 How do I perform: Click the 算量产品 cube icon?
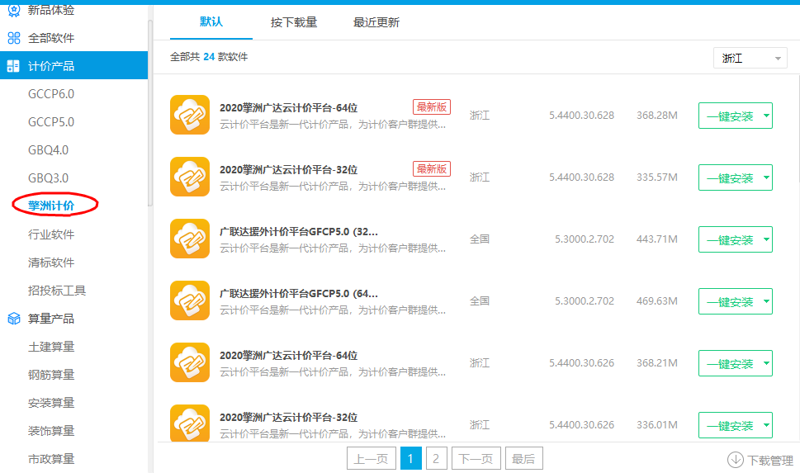14,319
